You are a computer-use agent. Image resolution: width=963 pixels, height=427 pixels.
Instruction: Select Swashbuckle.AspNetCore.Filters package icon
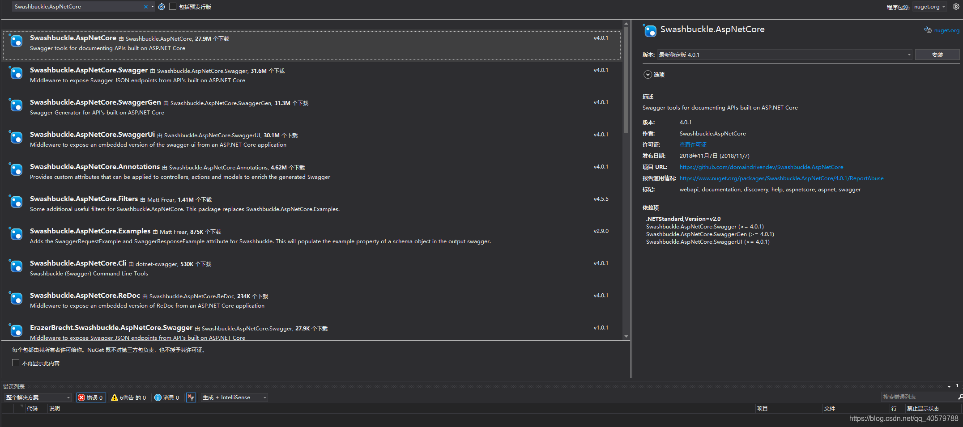[16, 202]
